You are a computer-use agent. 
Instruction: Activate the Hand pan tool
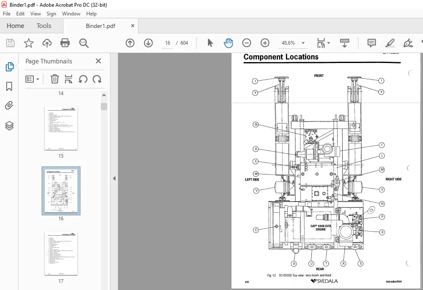pos(228,43)
